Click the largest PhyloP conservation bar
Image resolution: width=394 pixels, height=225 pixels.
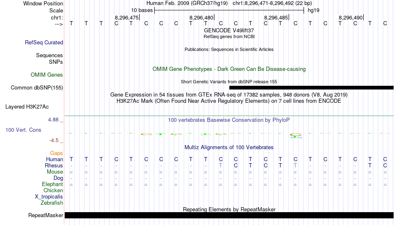click(295, 135)
